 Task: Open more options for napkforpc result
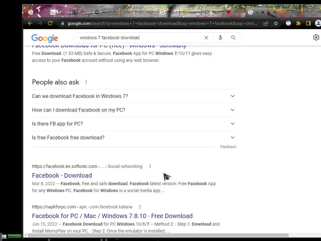[x=140, y=207]
